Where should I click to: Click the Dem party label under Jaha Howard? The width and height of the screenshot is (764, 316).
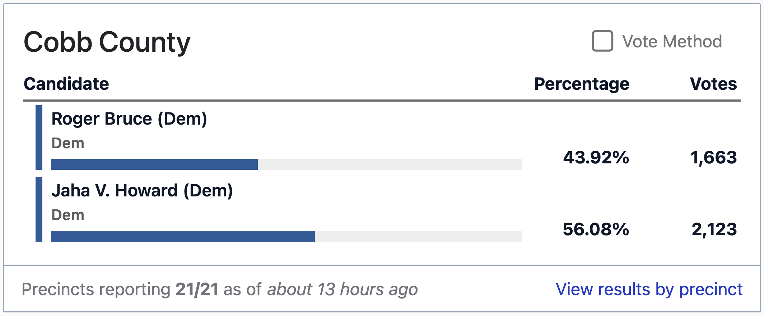tap(68, 215)
